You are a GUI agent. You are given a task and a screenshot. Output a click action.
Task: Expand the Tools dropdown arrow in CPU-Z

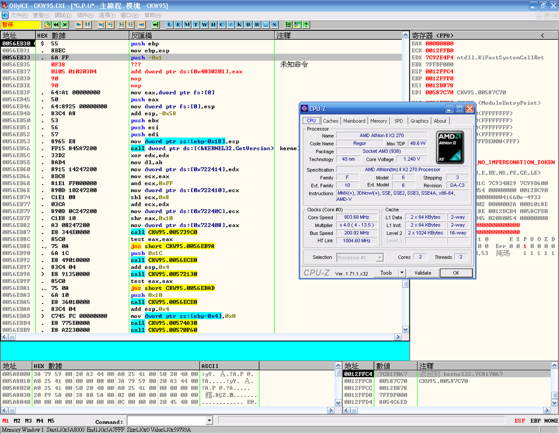(x=402, y=273)
